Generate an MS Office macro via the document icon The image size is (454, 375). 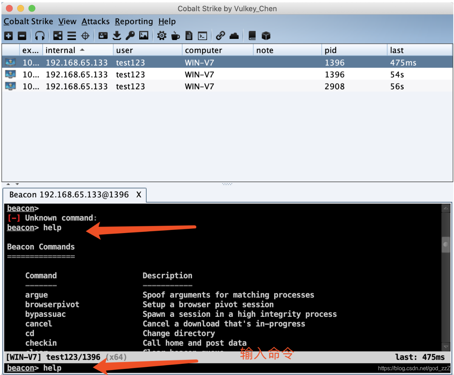coord(189,35)
